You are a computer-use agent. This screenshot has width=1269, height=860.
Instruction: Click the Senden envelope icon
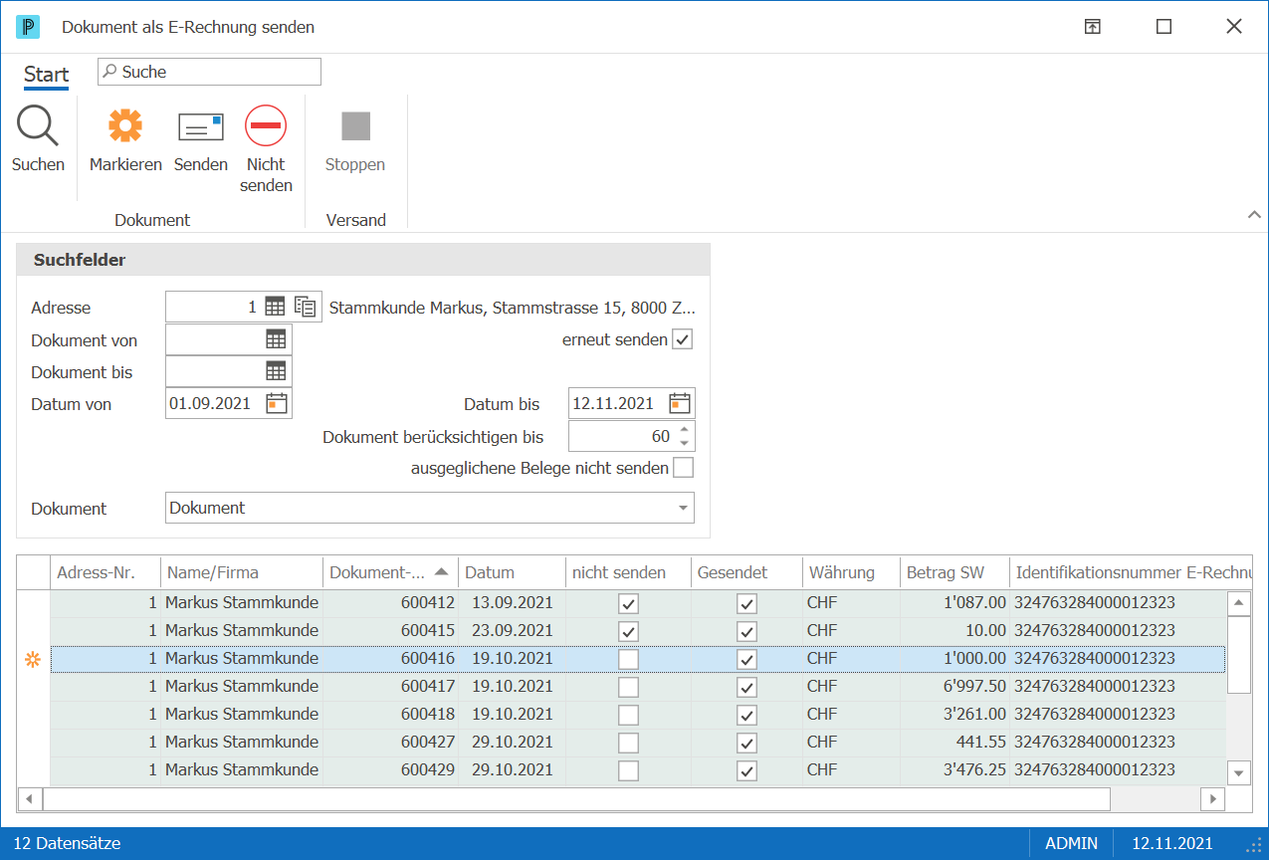pyautogui.click(x=201, y=126)
